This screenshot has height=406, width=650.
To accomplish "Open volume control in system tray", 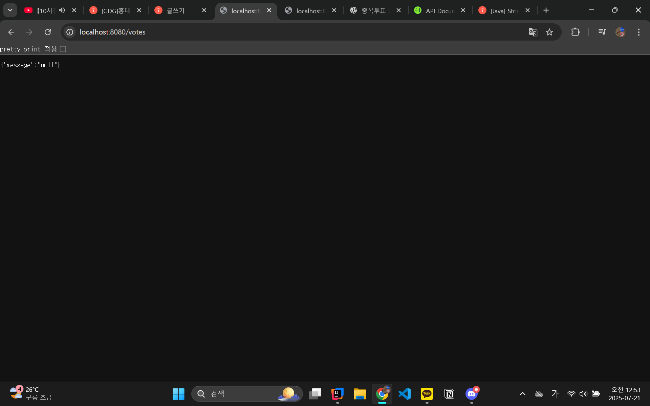I will click(583, 393).
